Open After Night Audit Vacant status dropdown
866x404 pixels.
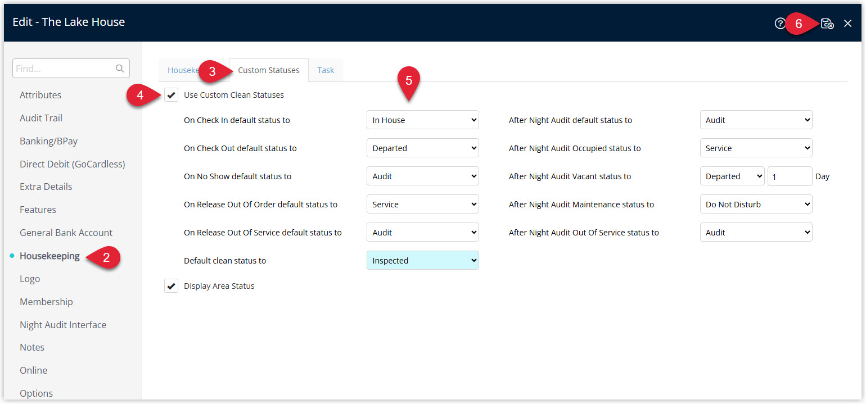[x=732, y=176]
